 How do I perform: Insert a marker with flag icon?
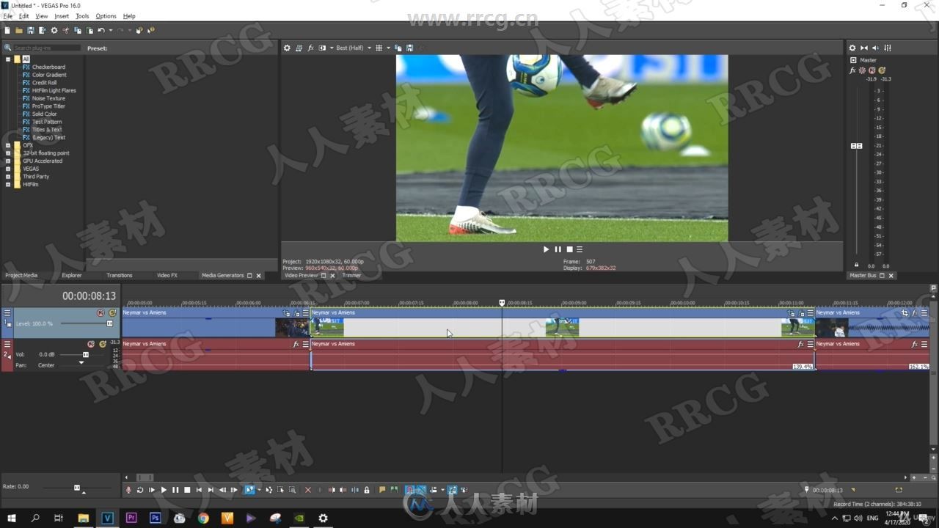(x=382, y=490)
